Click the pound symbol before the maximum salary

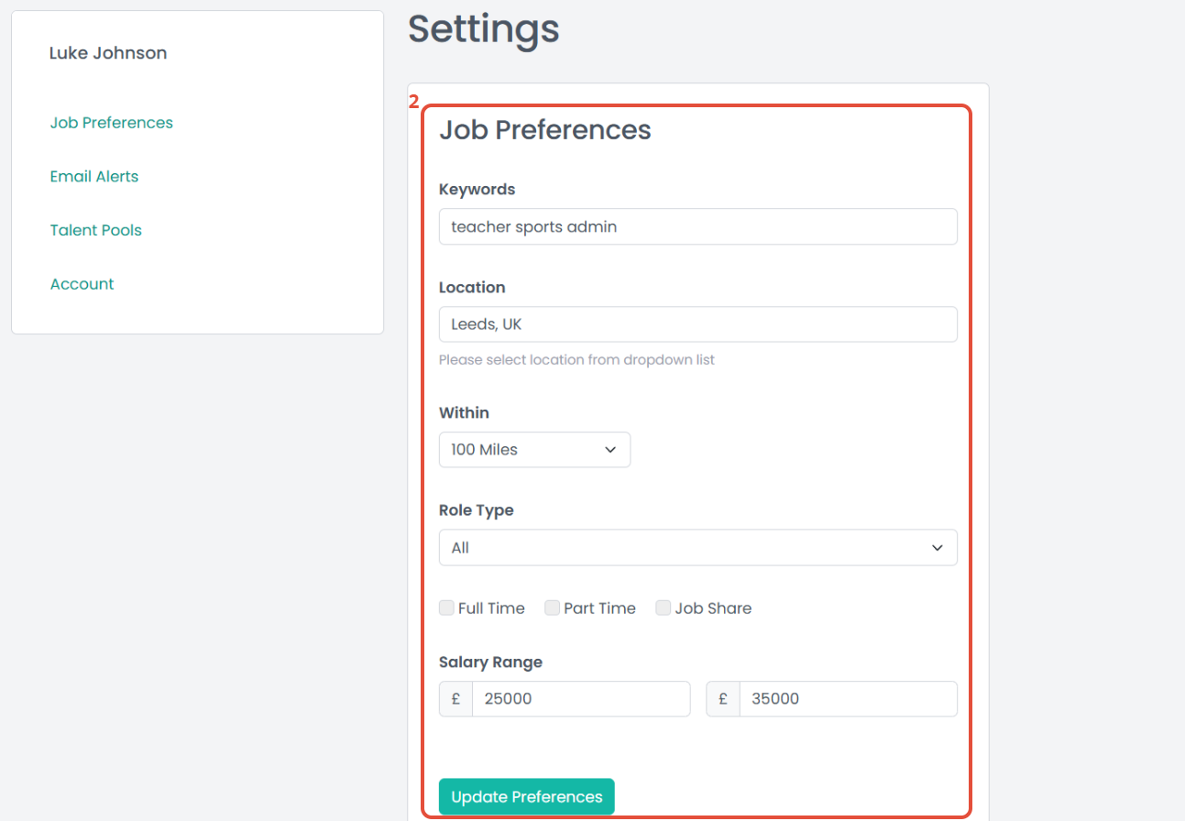[x=723, y=699]
